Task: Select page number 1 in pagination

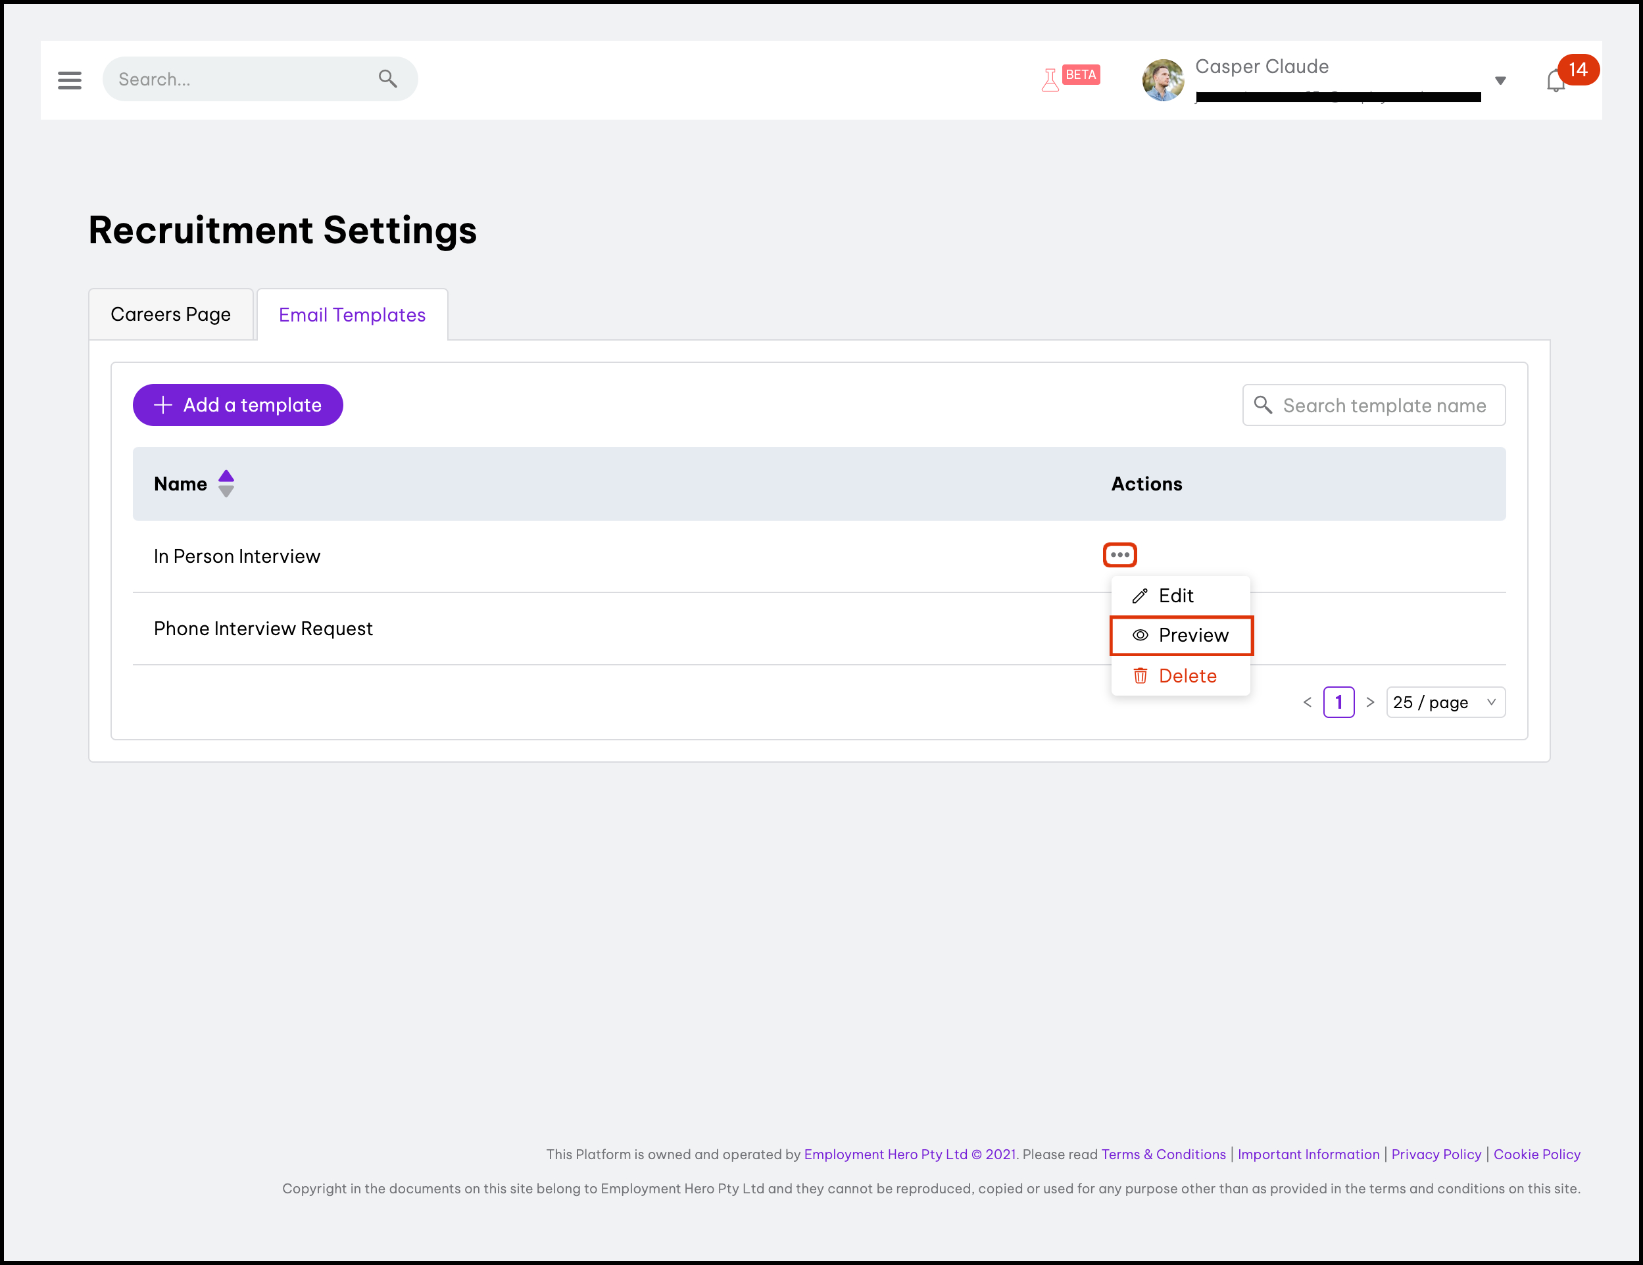Action: (1338, 702)
